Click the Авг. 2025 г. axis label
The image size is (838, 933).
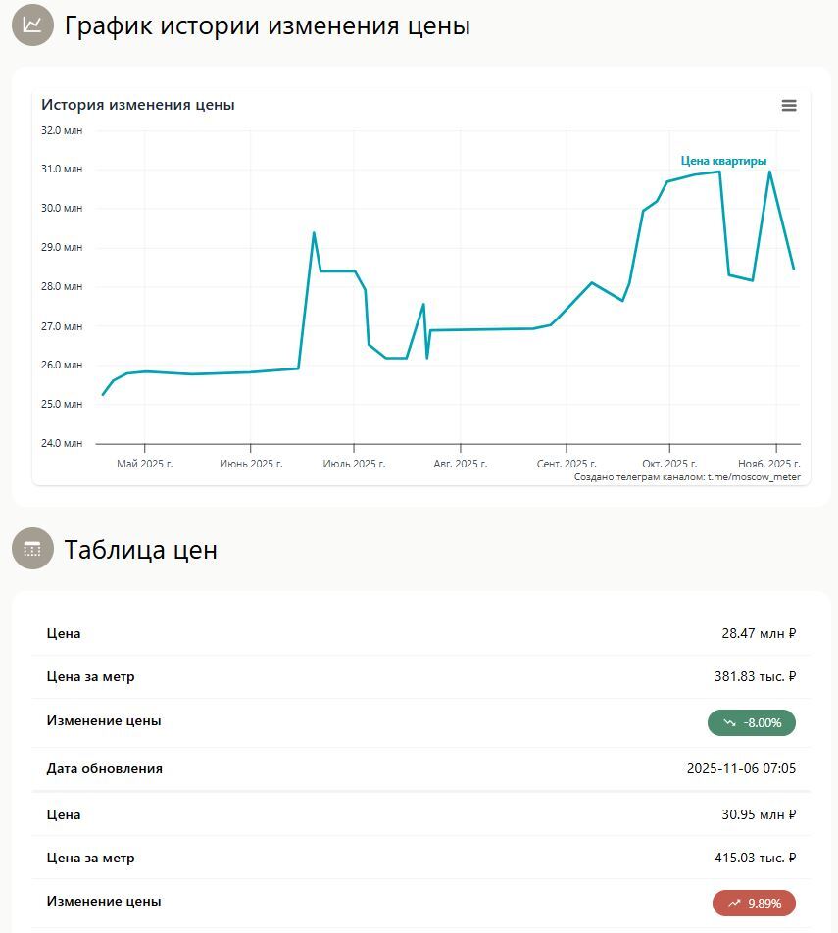[460, 464]
